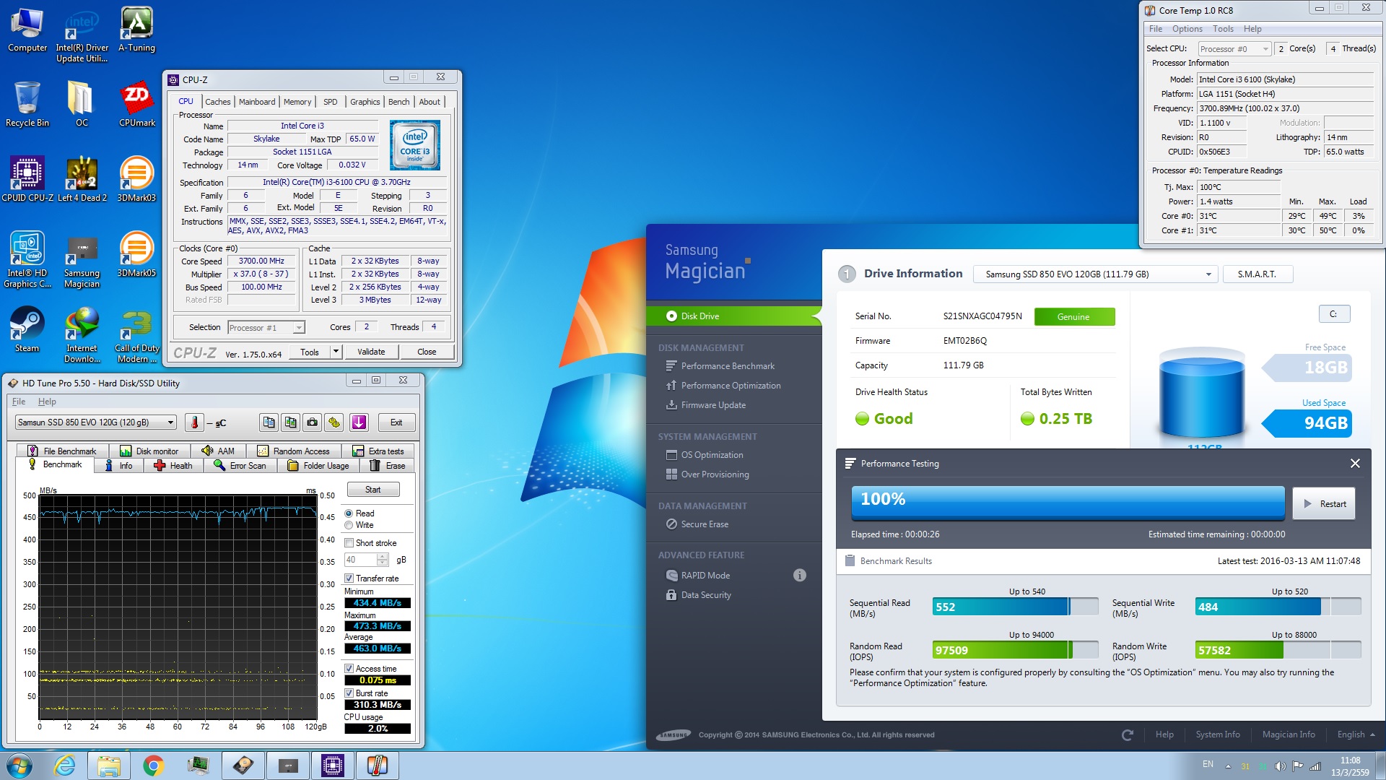This screenshot has height=780, width=1386.
Task: Open the Core Temp Select CPU dropdown
Action: [x=1265, y=49]
